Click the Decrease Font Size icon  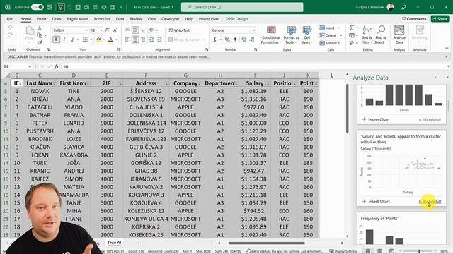(115, 30)
